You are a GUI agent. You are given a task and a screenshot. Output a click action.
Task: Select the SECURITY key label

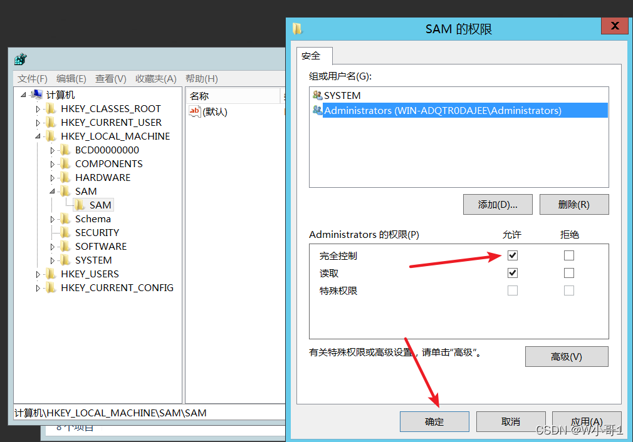(97, 233)
